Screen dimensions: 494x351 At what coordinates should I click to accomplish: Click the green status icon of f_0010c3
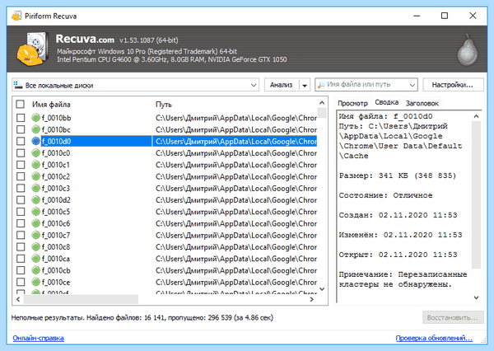(x=36, y=188)
